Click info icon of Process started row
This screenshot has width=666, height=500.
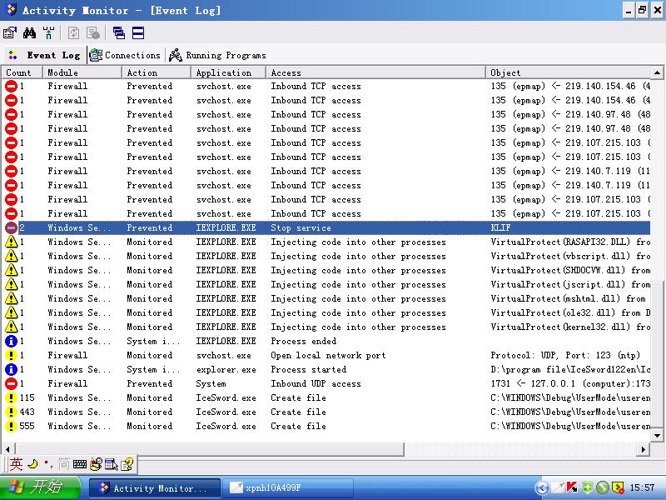pyautogui.click(x=11, y=369)
